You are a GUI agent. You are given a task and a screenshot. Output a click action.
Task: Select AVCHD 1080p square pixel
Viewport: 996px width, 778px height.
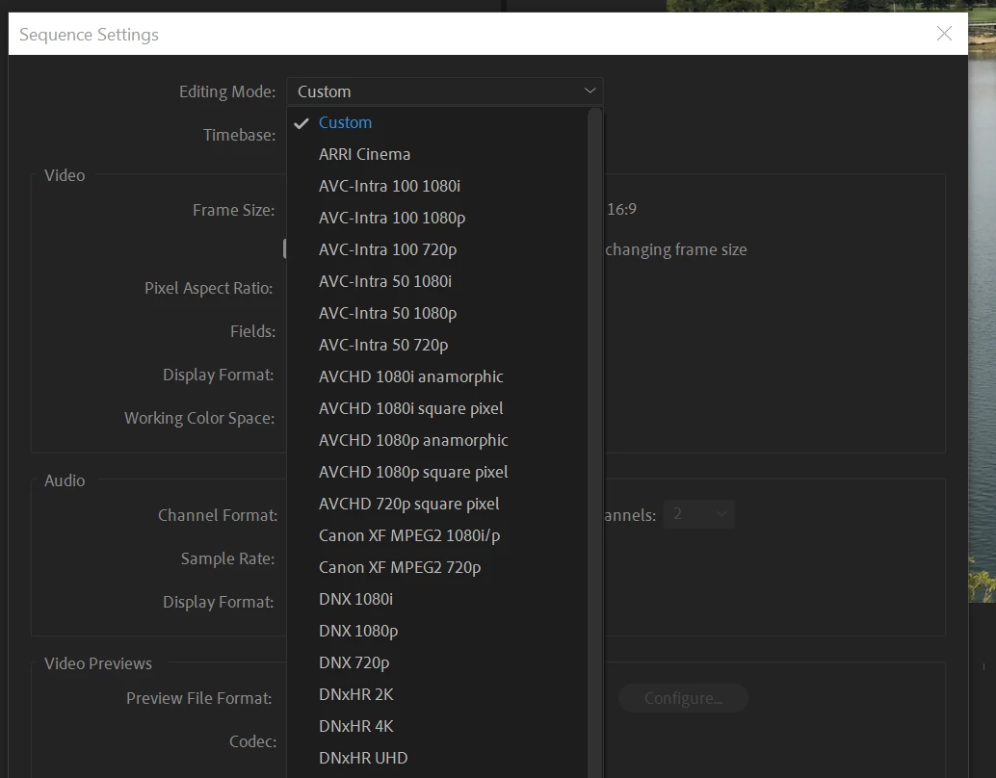point(437,472)
